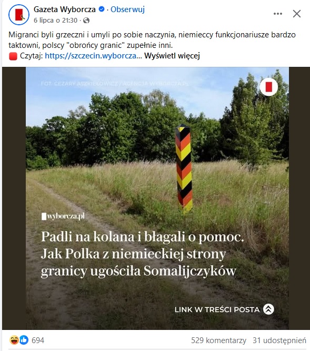The width and height of the screenshot is (310, 351).
Task: Expand post text with Wyświetl więcej
Action: click(172, 56)
